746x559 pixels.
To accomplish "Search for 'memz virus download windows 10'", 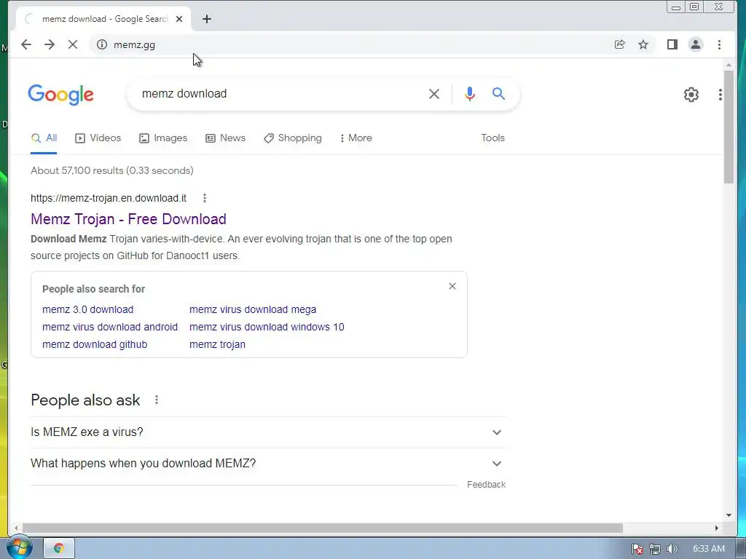I will click(x=267, y=328).
